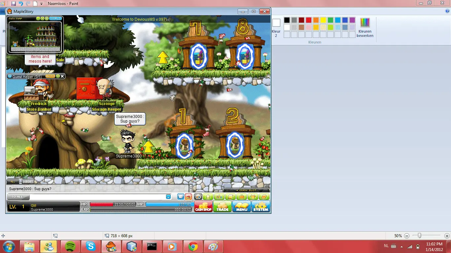This screenshot has height=253, width=451.
Task: Expand the QUICK SLOT panel
Action: pos(246,190)
